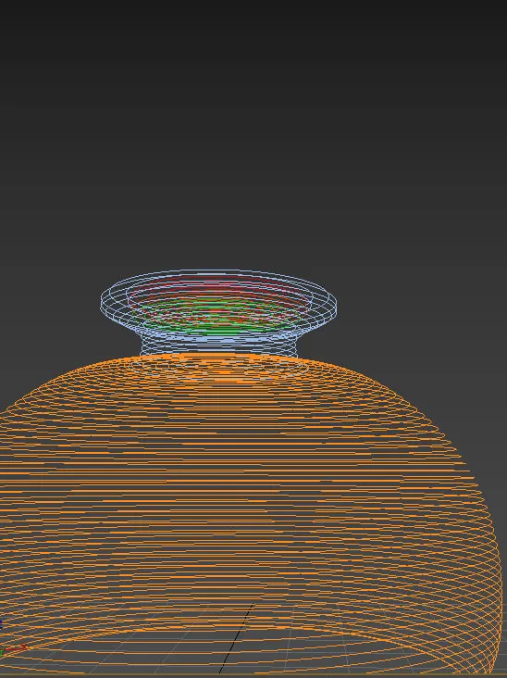Viewport: 507px width, 678px height.
Task: Click the topmost ring of the blue rim
Action: click(x=219, y=270)
